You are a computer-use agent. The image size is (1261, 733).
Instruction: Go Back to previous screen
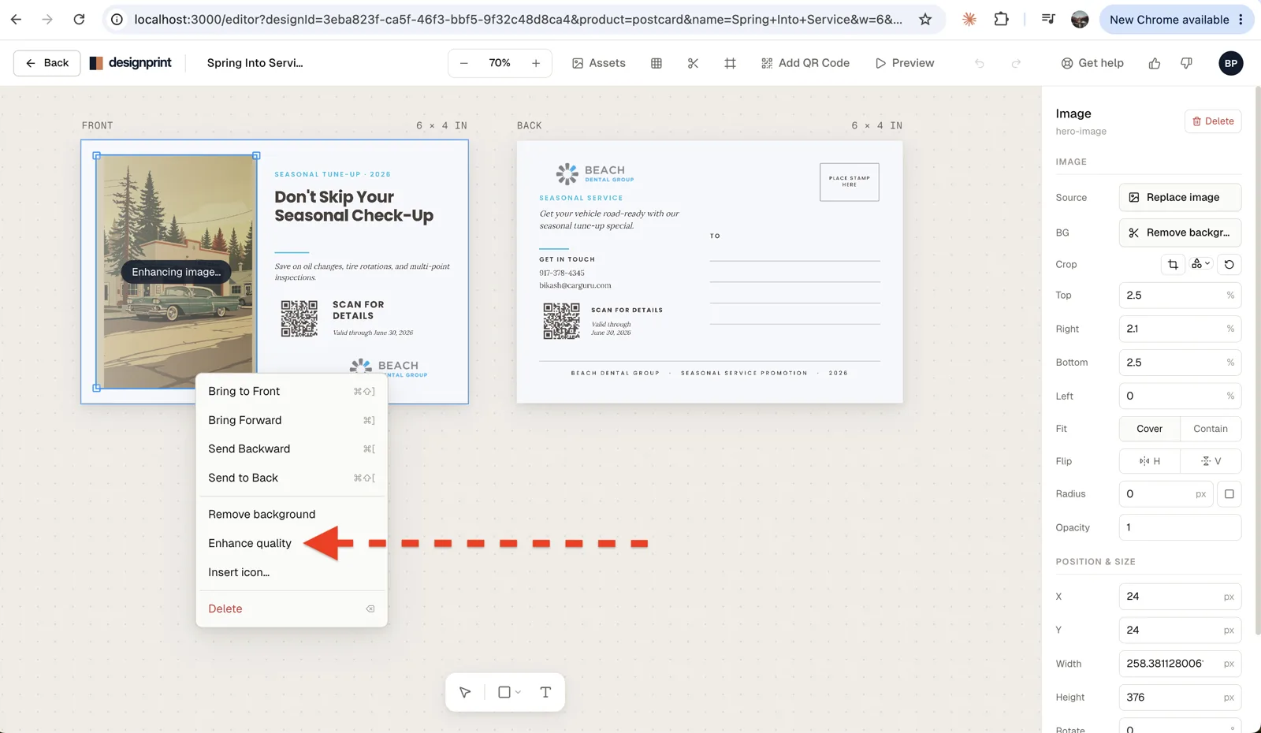coord(47,63)
